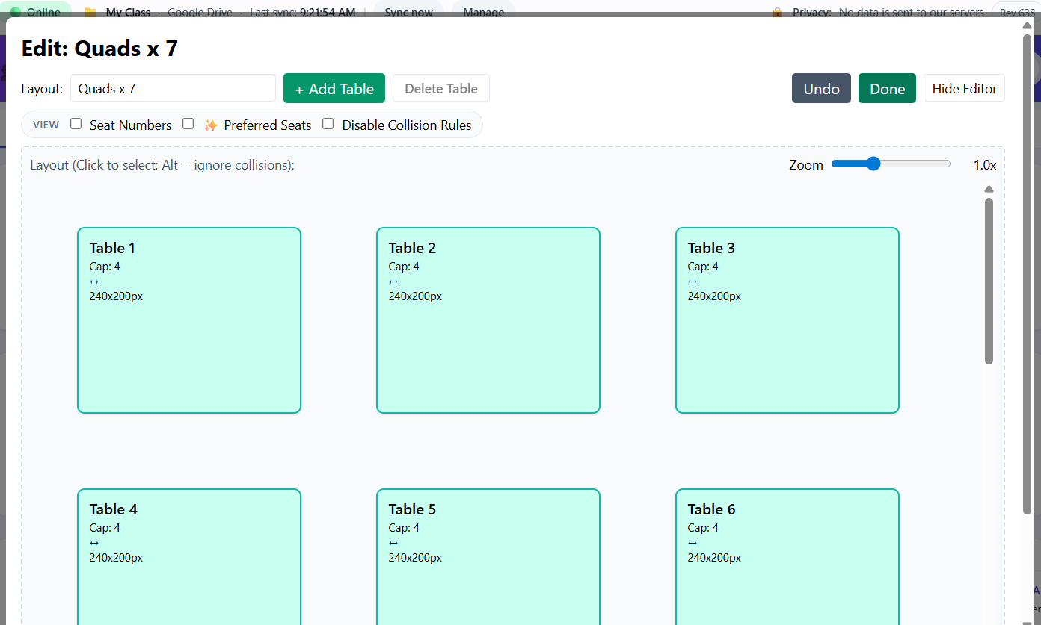Enable the Preferred Seats checkbox
Image resolution: width=1041 pixels, height=625 pixels.
tap(188, 123)
